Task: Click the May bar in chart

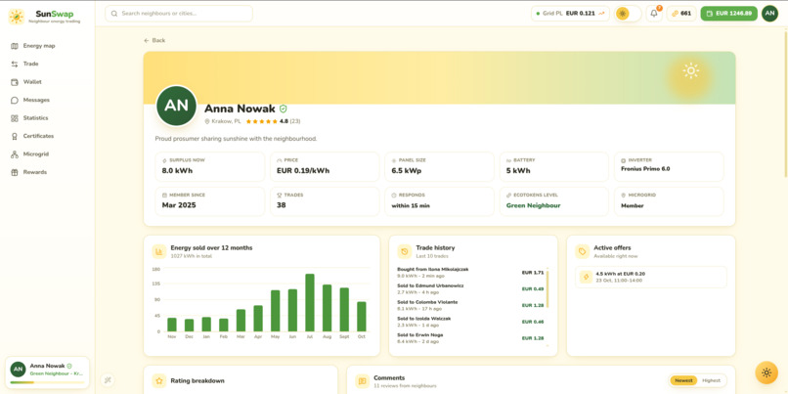Action: (x=275, y=311)
